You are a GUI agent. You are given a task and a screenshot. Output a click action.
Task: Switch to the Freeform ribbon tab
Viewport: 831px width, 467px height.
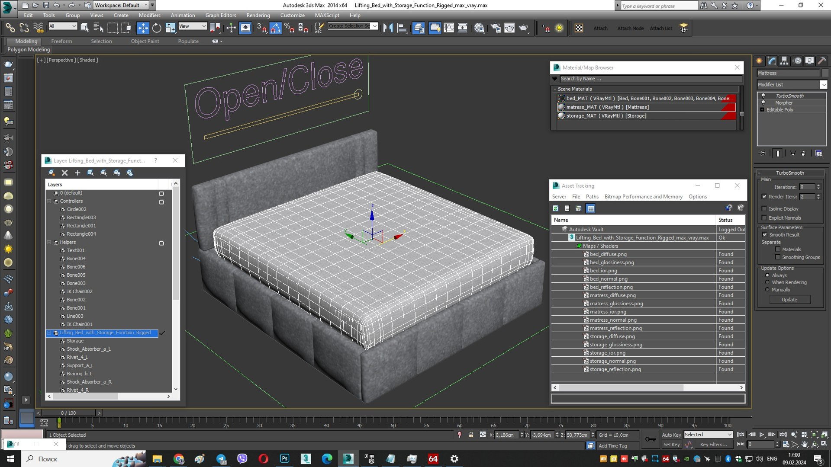pos(61,41)
